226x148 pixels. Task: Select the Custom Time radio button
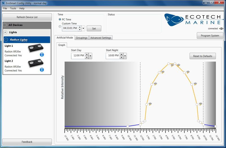coord(60,26)
